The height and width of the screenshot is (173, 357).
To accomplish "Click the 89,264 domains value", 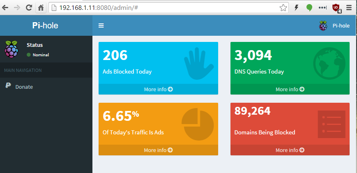I will click(253, 111).
